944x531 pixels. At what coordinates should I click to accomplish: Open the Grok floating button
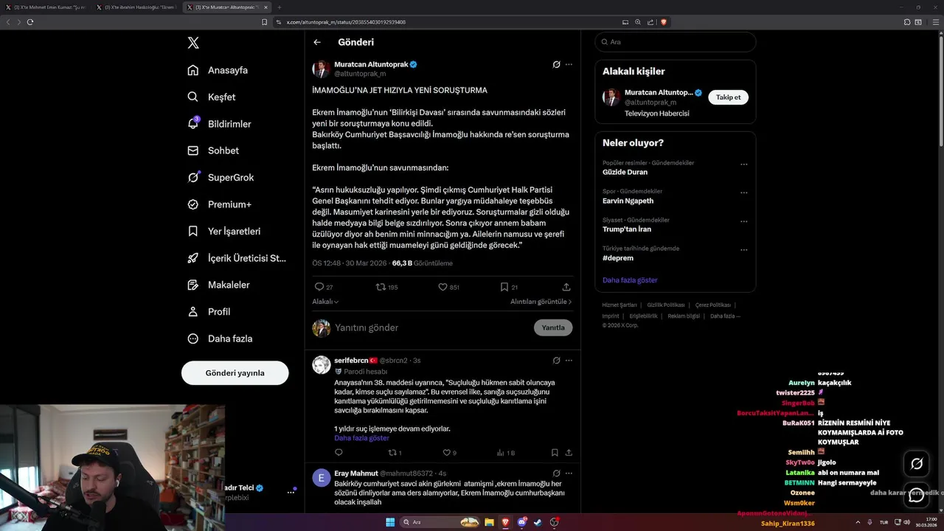click(917, 464)
